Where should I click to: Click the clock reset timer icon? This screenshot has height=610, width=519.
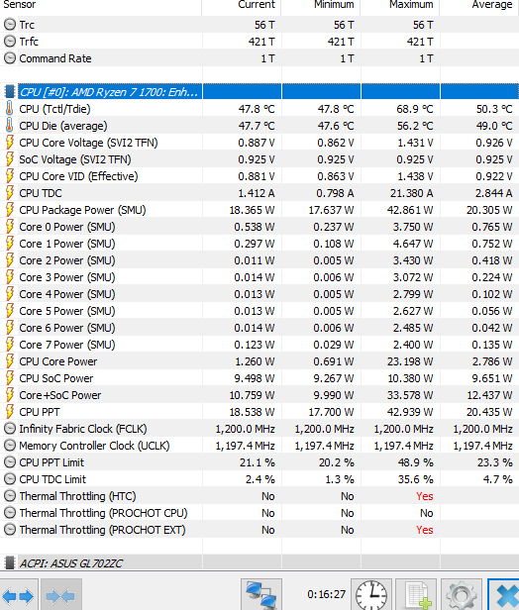tap(371, 595)
